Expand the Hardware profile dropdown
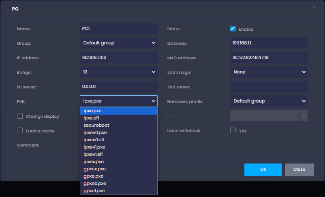 coord(269,101)
